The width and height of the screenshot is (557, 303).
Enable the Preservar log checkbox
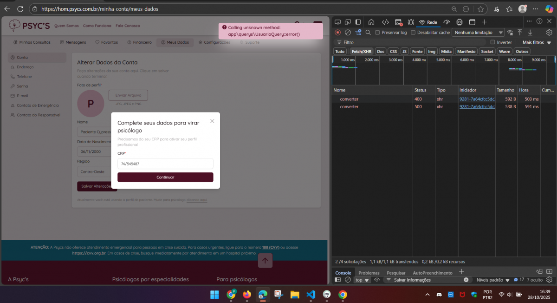coord(378,33)
